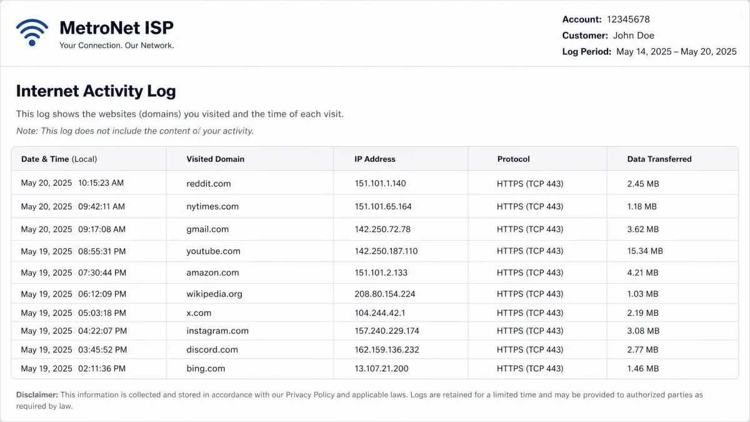
Task: Click the Internet Activity Log heading
Action: [x=96, y=91]
